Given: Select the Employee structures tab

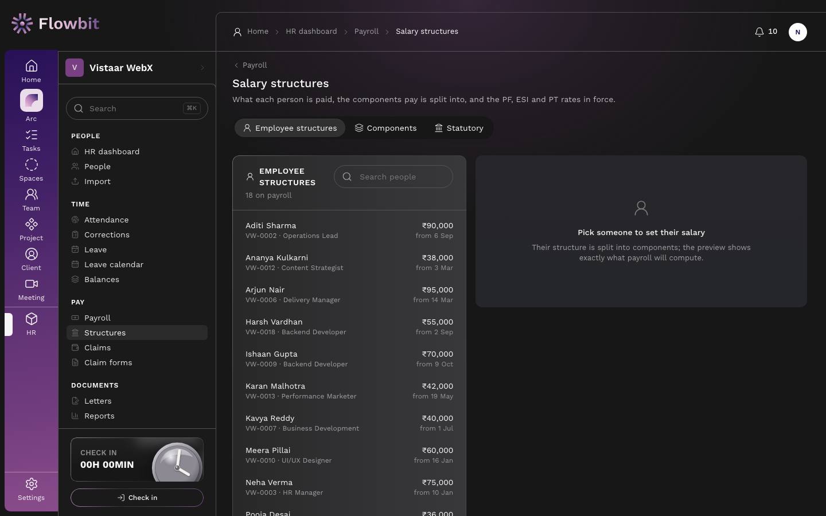Looking at the screenshot, I should point(290,128).
